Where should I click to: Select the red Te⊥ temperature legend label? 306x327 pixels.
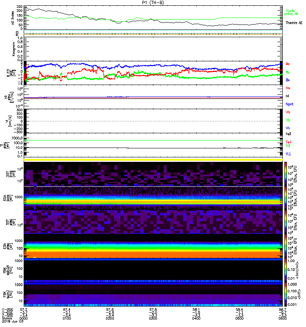coord(288,142)
